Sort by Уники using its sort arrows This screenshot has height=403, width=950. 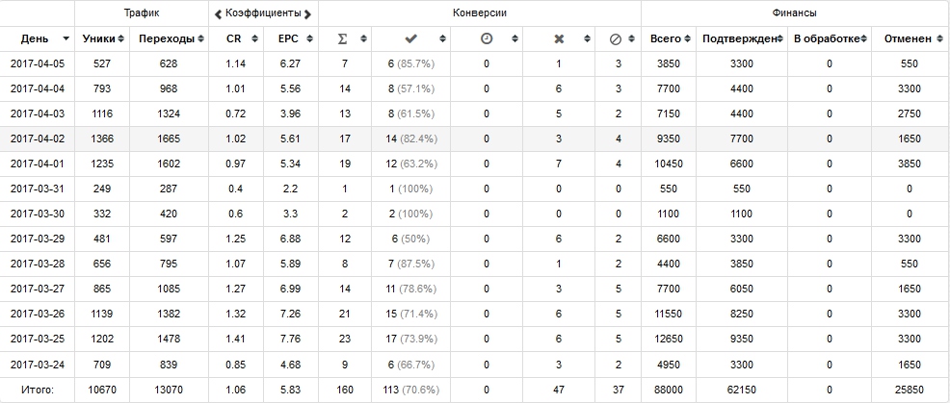coord(121,38)
